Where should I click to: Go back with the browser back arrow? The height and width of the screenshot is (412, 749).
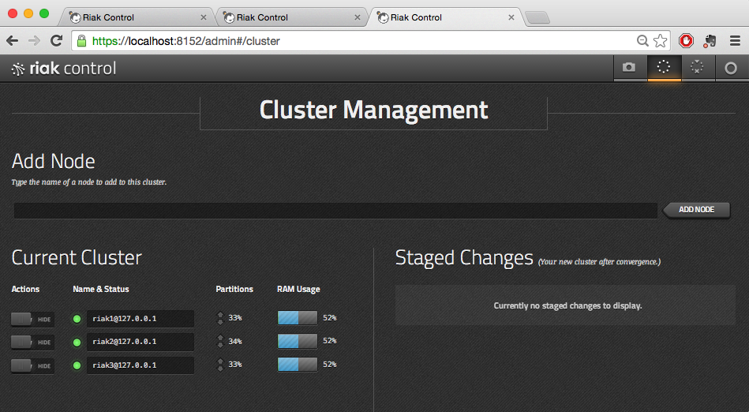pyautogui.click(x=13, y=40)
